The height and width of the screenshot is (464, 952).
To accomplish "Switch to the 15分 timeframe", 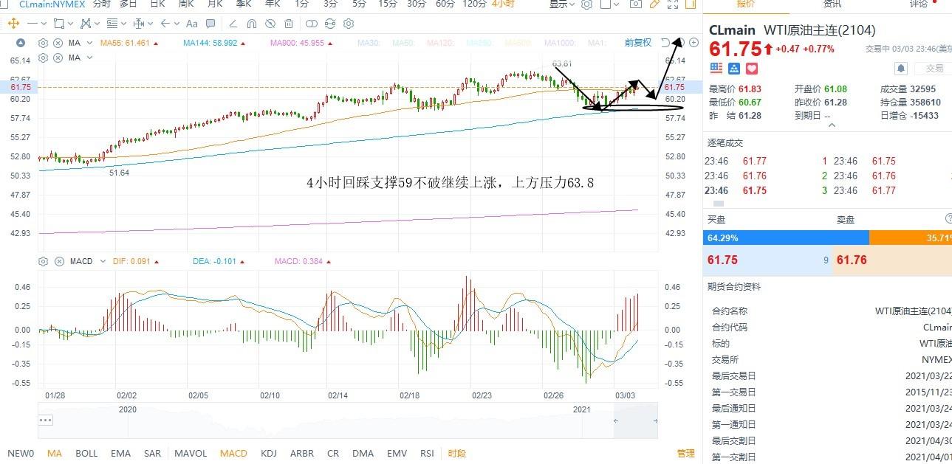I will pyautogui.click(x=388, y=4).
